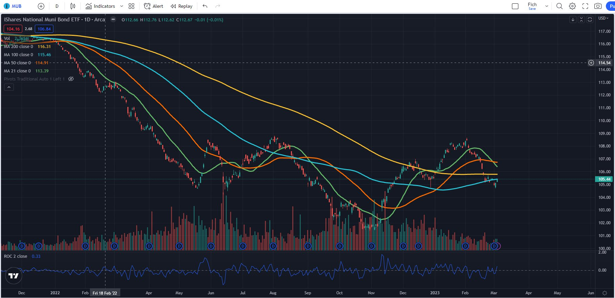Viewport: 615px width, 298px height.
Task: Click the blue Publish button
Action: tap(611, 6)
